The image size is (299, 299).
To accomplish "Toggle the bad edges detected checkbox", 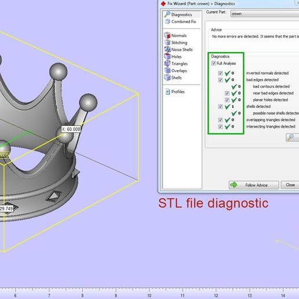I will tap(220, 80).
